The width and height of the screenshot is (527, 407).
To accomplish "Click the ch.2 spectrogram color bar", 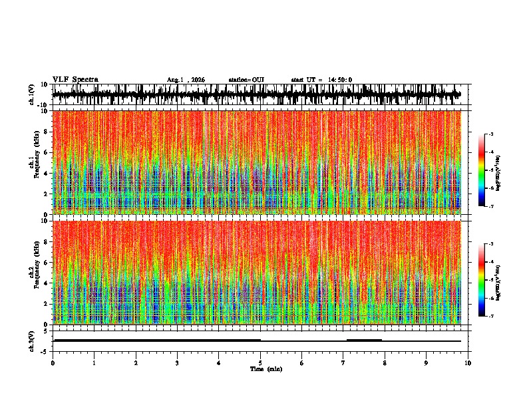I will click(481, 280).
